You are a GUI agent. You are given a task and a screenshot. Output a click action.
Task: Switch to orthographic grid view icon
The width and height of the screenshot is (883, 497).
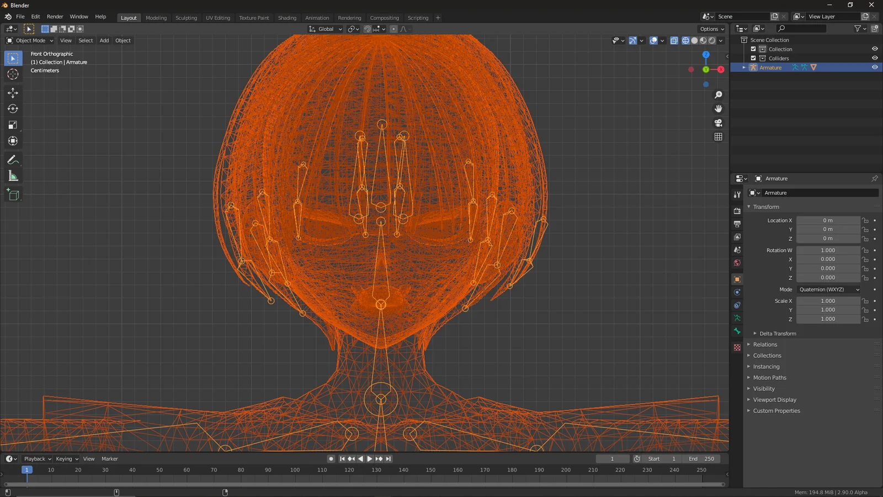(x=718, y=137)
